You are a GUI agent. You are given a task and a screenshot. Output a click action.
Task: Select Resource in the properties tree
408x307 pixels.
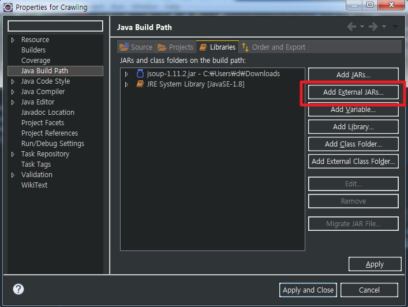point(35,40)
